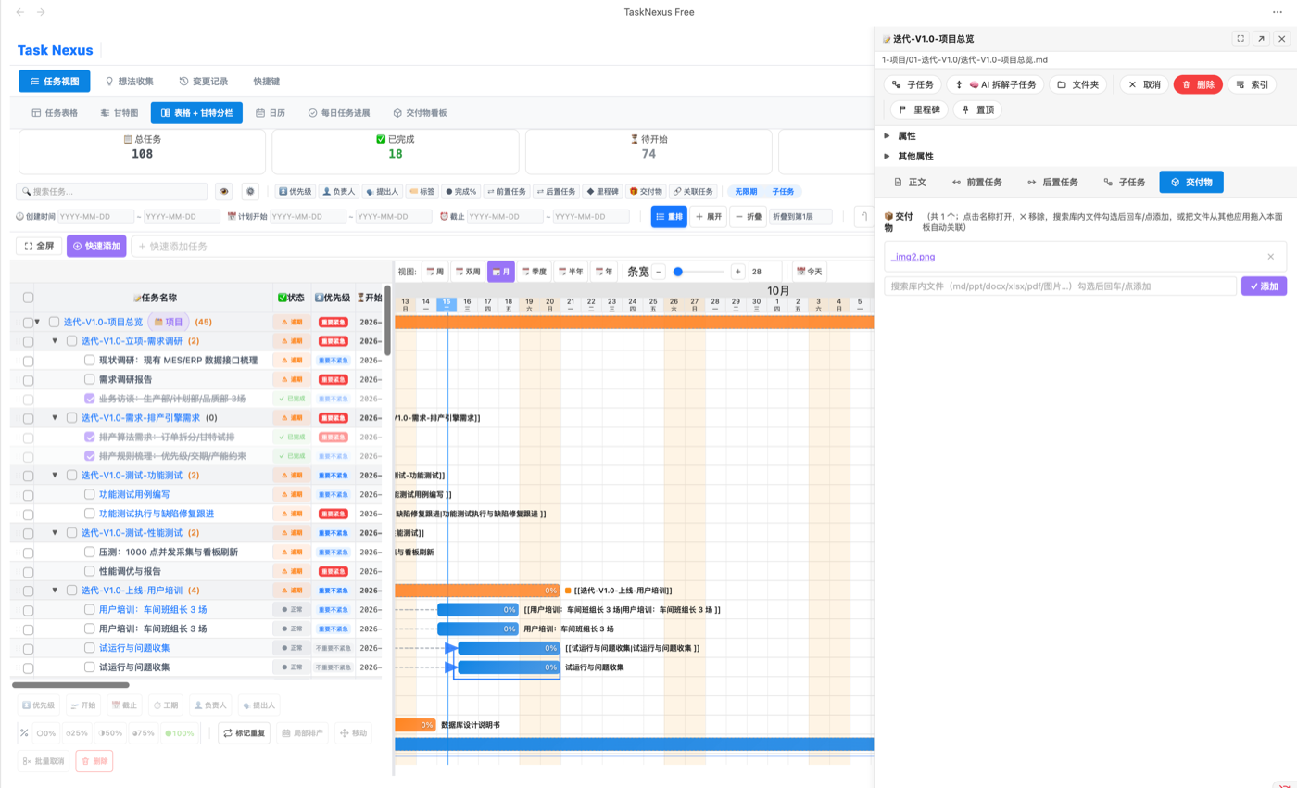The image size is (1297, 788).
Task: Click the purple 快速添加 button
Action: point(96,247)
